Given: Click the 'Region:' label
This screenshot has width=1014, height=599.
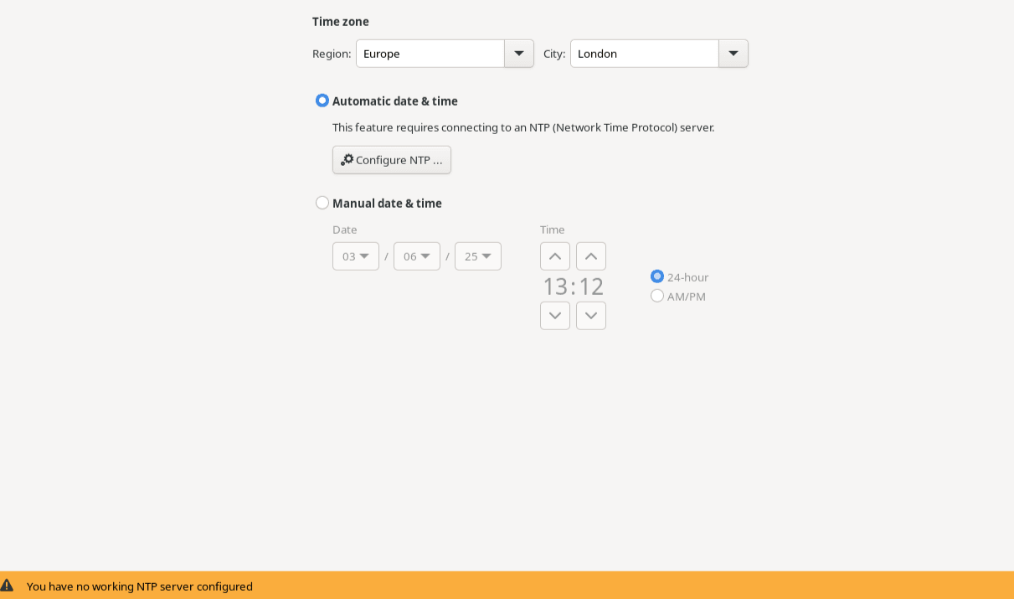Looking at the screenshot, I should coord(332,54).
